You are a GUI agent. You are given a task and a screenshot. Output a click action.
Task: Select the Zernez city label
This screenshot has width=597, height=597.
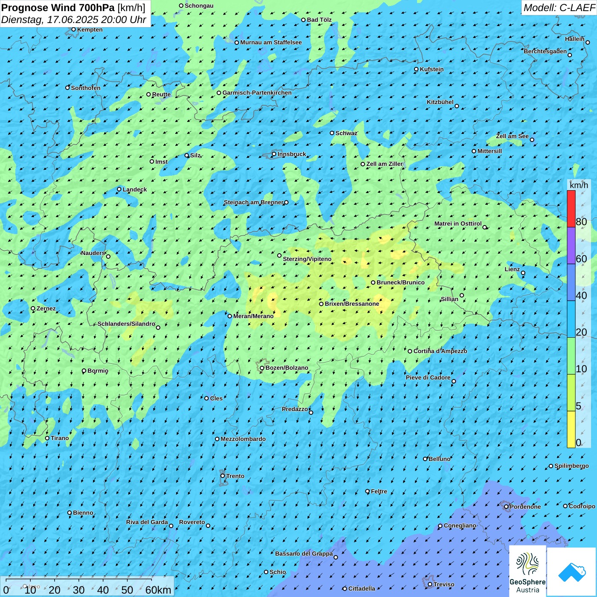coord(46,308)
